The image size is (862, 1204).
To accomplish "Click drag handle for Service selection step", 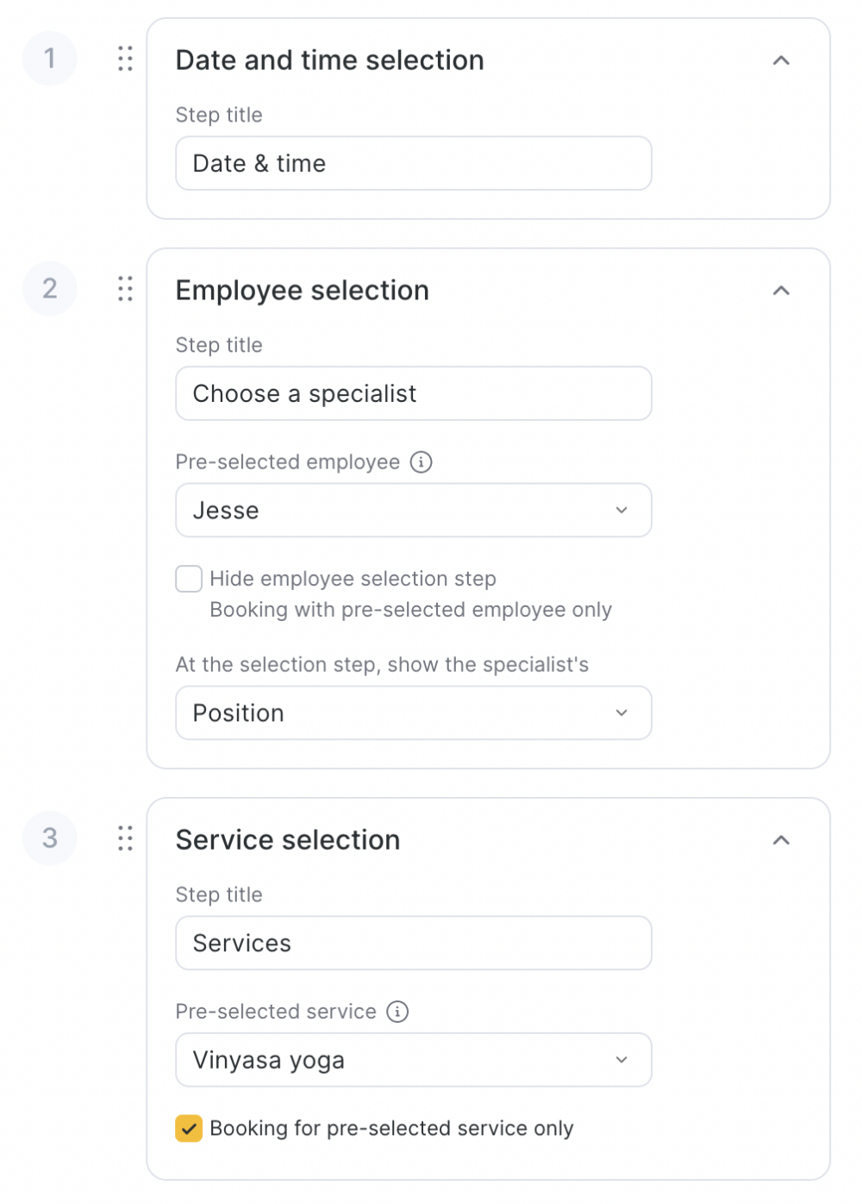I will click(125, 838).
